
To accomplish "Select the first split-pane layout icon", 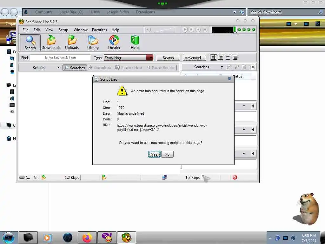I will [213, 58].
